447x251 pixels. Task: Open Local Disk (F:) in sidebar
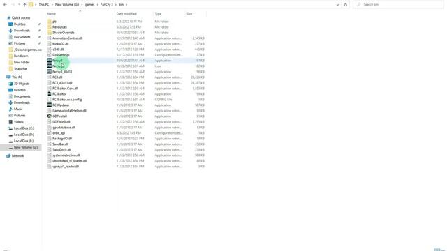24,141
